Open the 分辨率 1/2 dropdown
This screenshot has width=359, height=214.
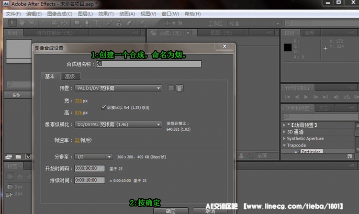pyautogui.click(x=93, y=157)
